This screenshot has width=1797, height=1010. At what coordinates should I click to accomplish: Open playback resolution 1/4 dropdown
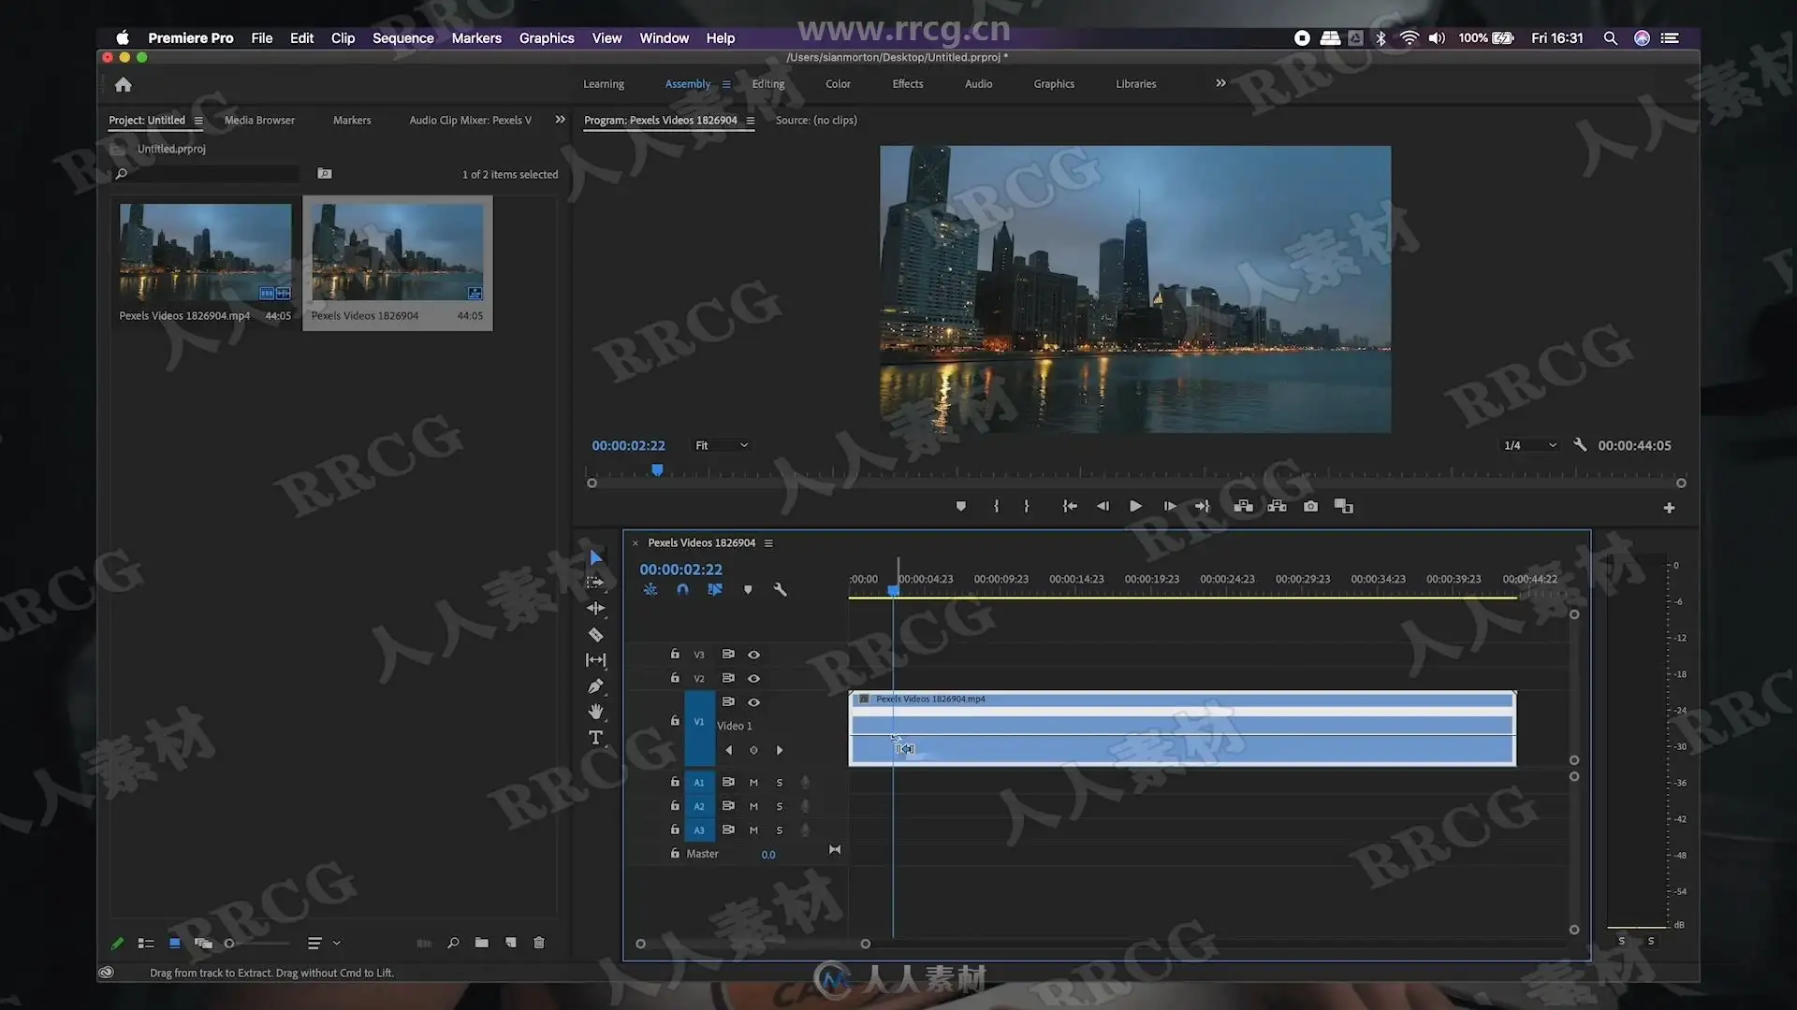pos(1530,445)
